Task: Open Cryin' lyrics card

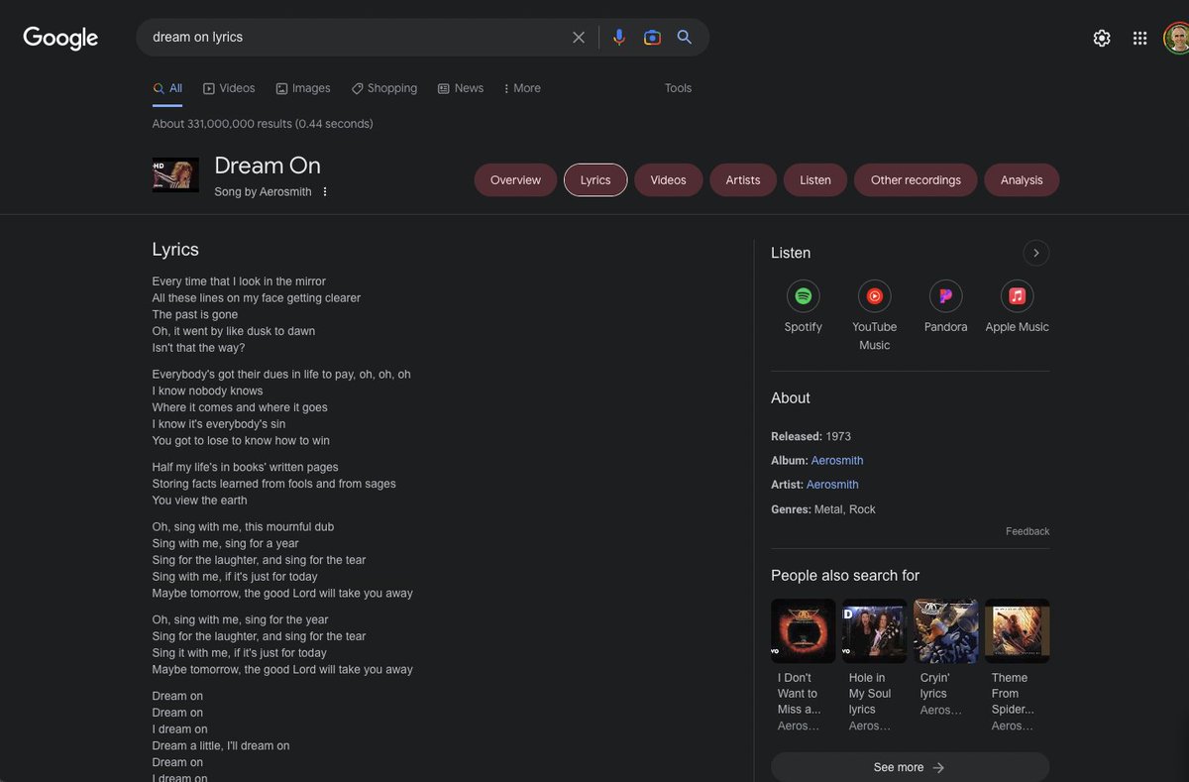Action: 945,658
